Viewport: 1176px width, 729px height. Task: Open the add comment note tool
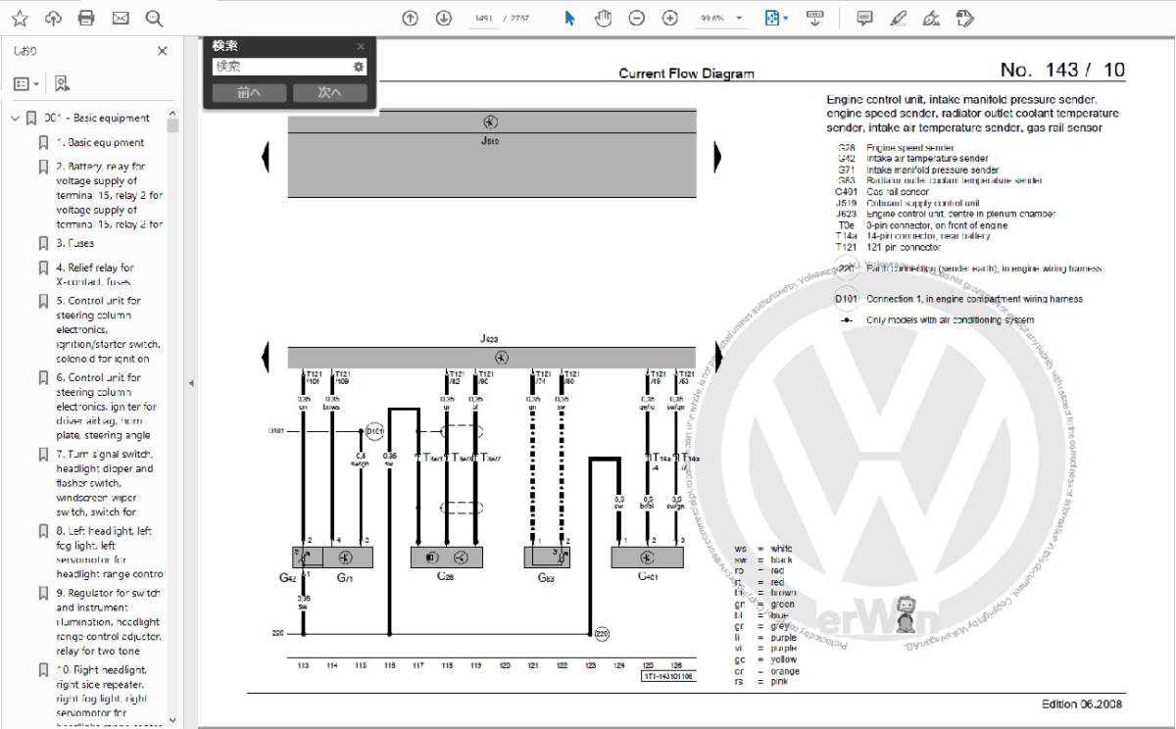864,19
